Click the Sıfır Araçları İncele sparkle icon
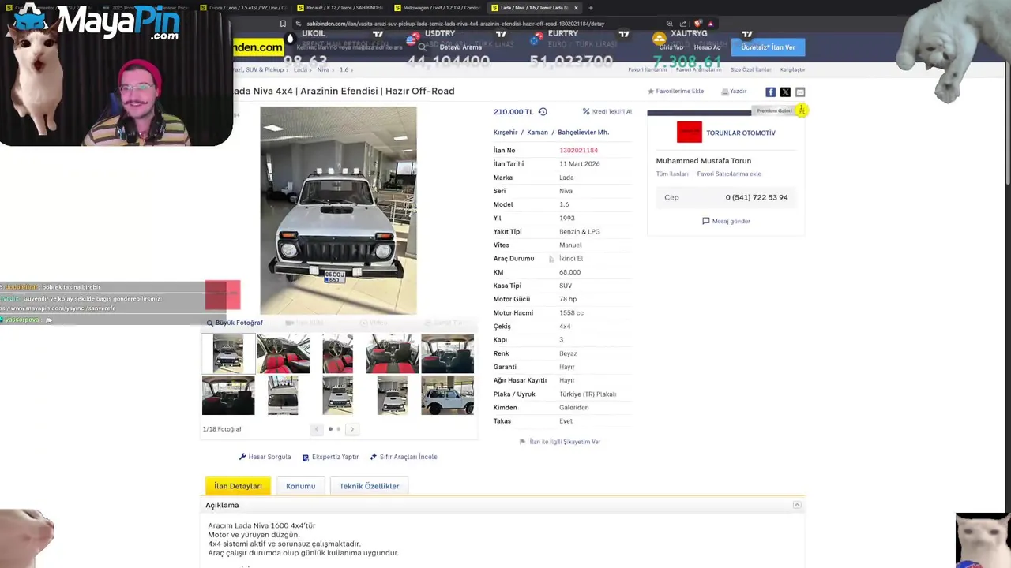The height and width of the screenshot is (568, 1011). click(374, 457)
